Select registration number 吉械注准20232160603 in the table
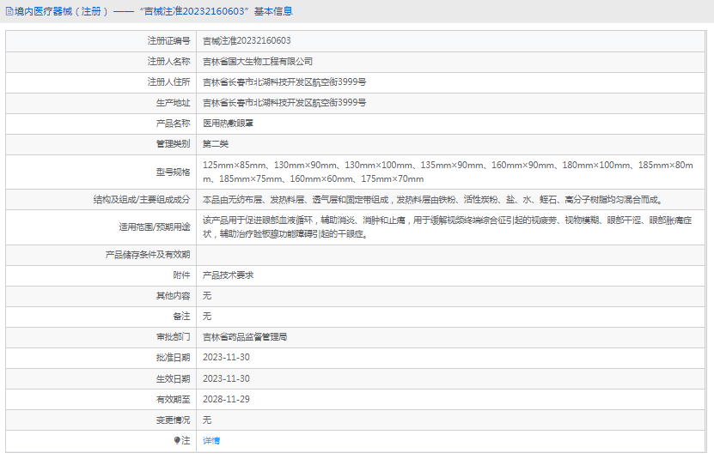 247,41
